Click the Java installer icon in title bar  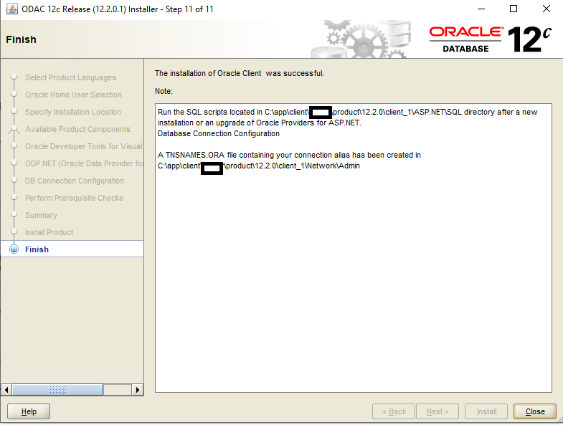[x=12, y=9]
